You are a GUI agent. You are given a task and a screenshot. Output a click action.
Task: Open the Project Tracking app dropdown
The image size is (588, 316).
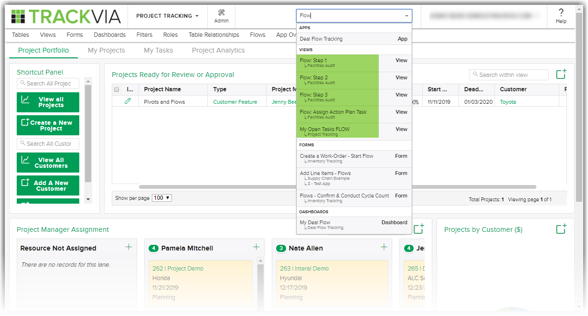[167, 16]
